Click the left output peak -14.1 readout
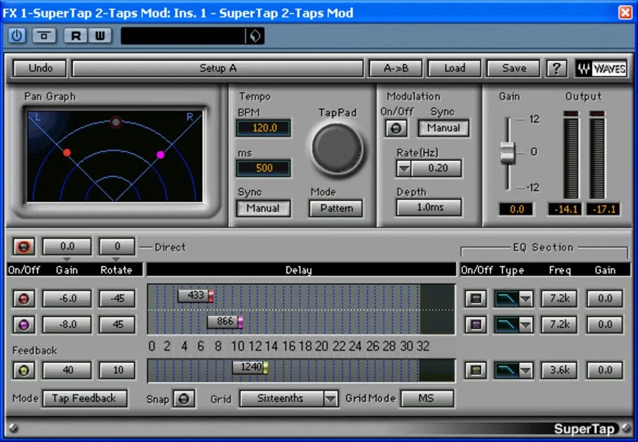Screen dimensions: 638x442 (x=566, y=209)
